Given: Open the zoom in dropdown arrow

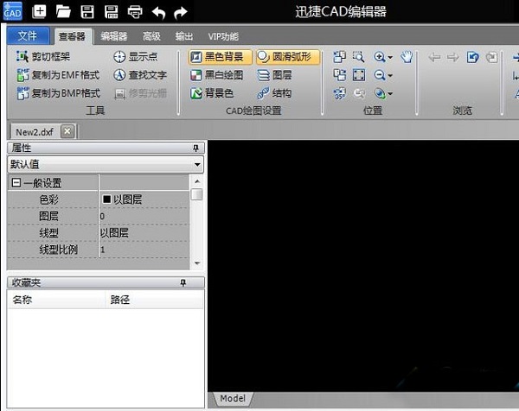Looking at the screenshot, I should 390,57.
